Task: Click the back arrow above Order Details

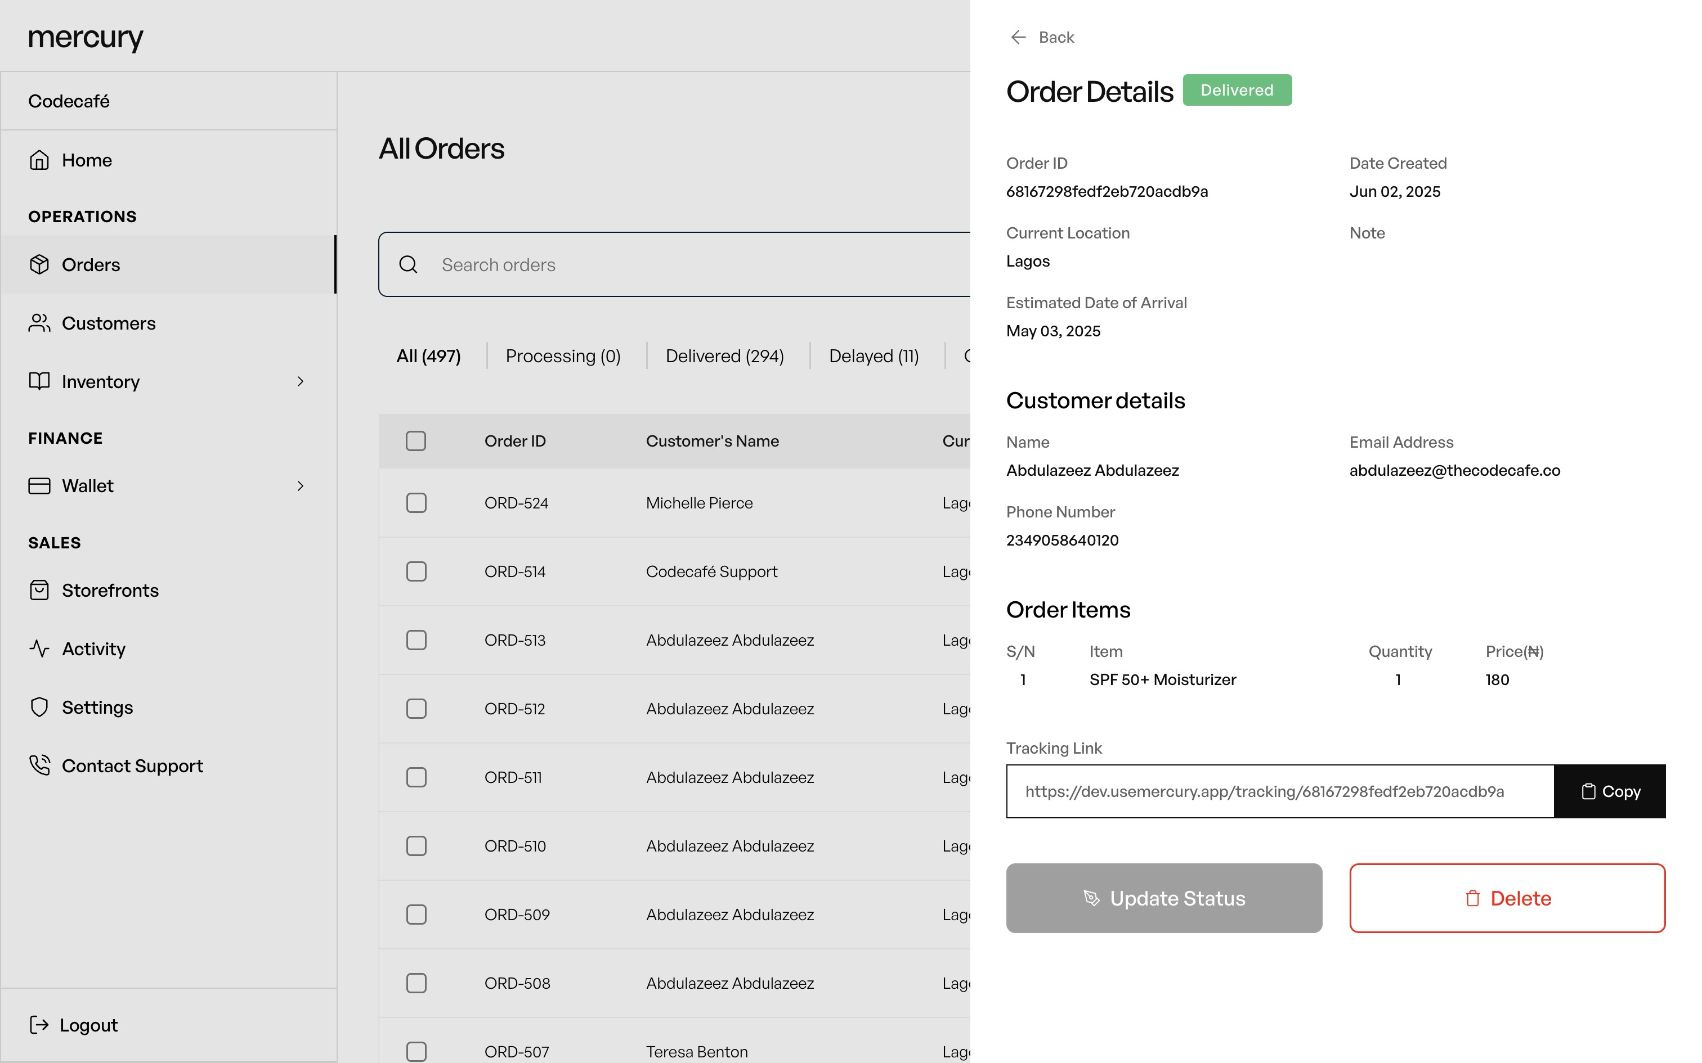Action: coord(1019,37)
